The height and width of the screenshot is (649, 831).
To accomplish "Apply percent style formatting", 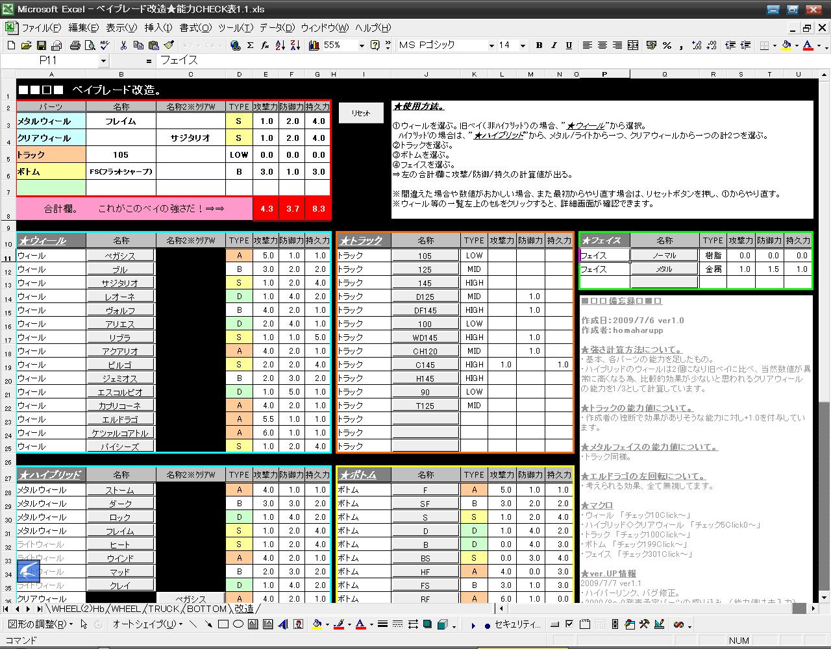I will (x=667, y=45).
